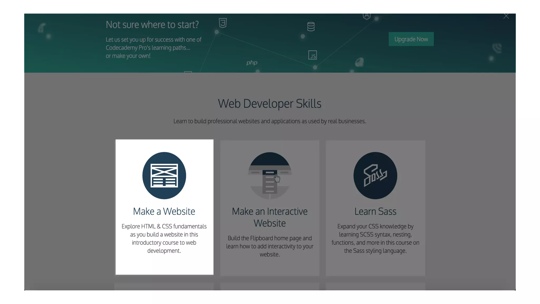Click the SCSS syntax description text

375,238
